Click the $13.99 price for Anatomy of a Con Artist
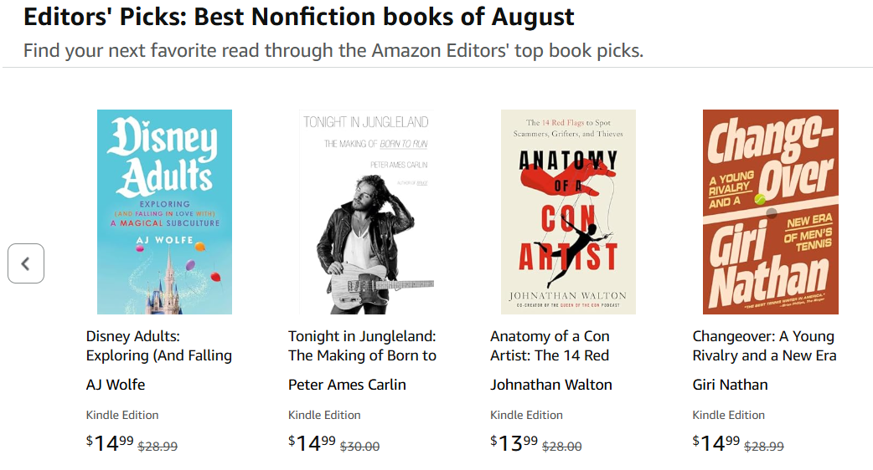The image size is (873, 470). point(514,443)
